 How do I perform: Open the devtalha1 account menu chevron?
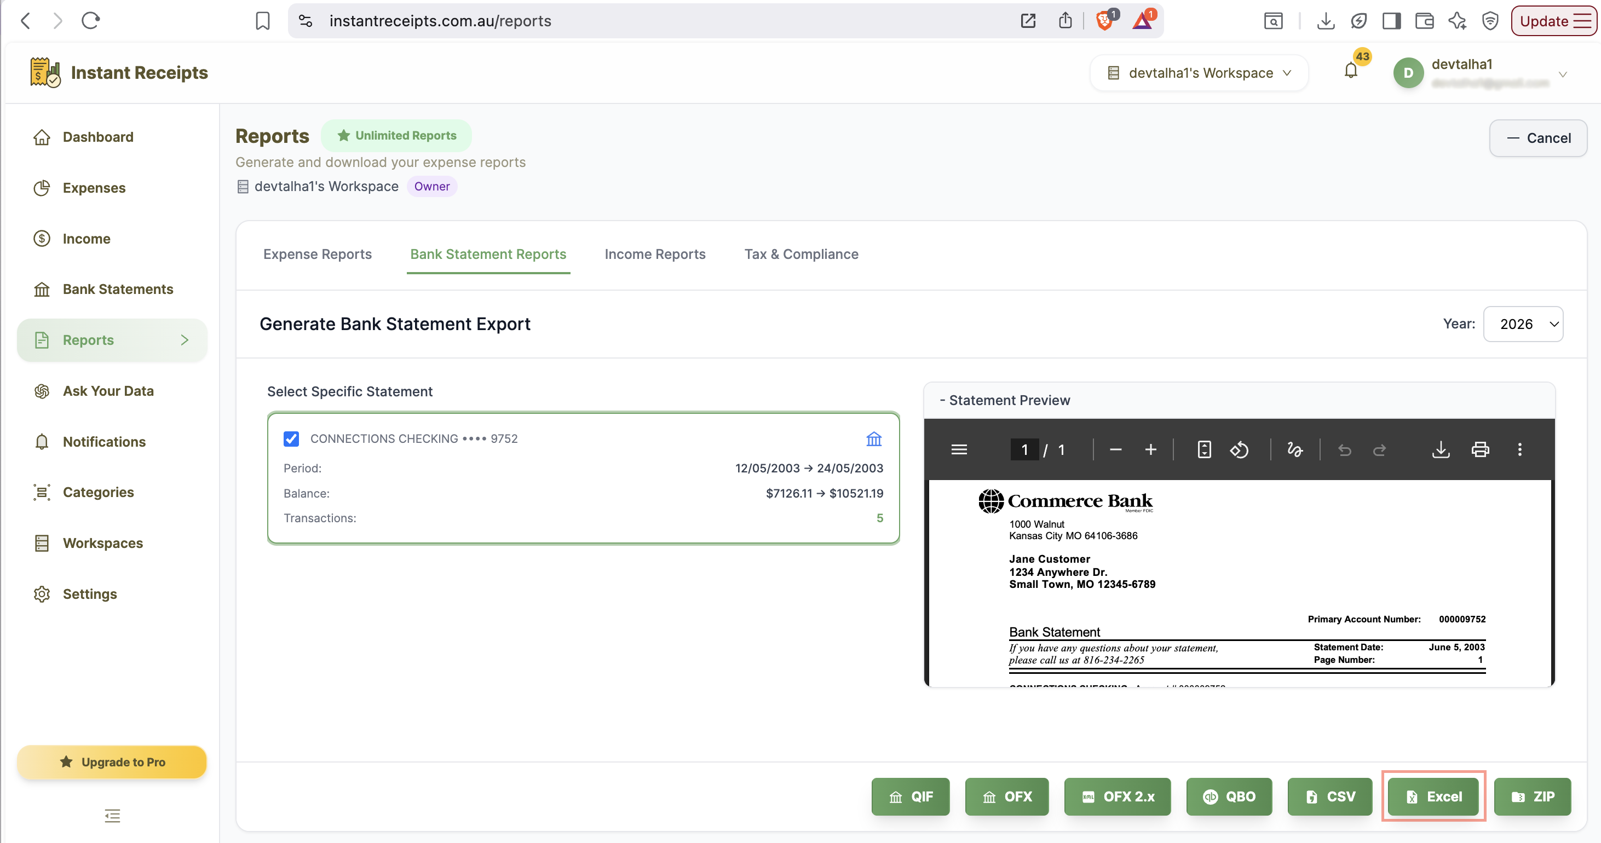pos(1563,74)
